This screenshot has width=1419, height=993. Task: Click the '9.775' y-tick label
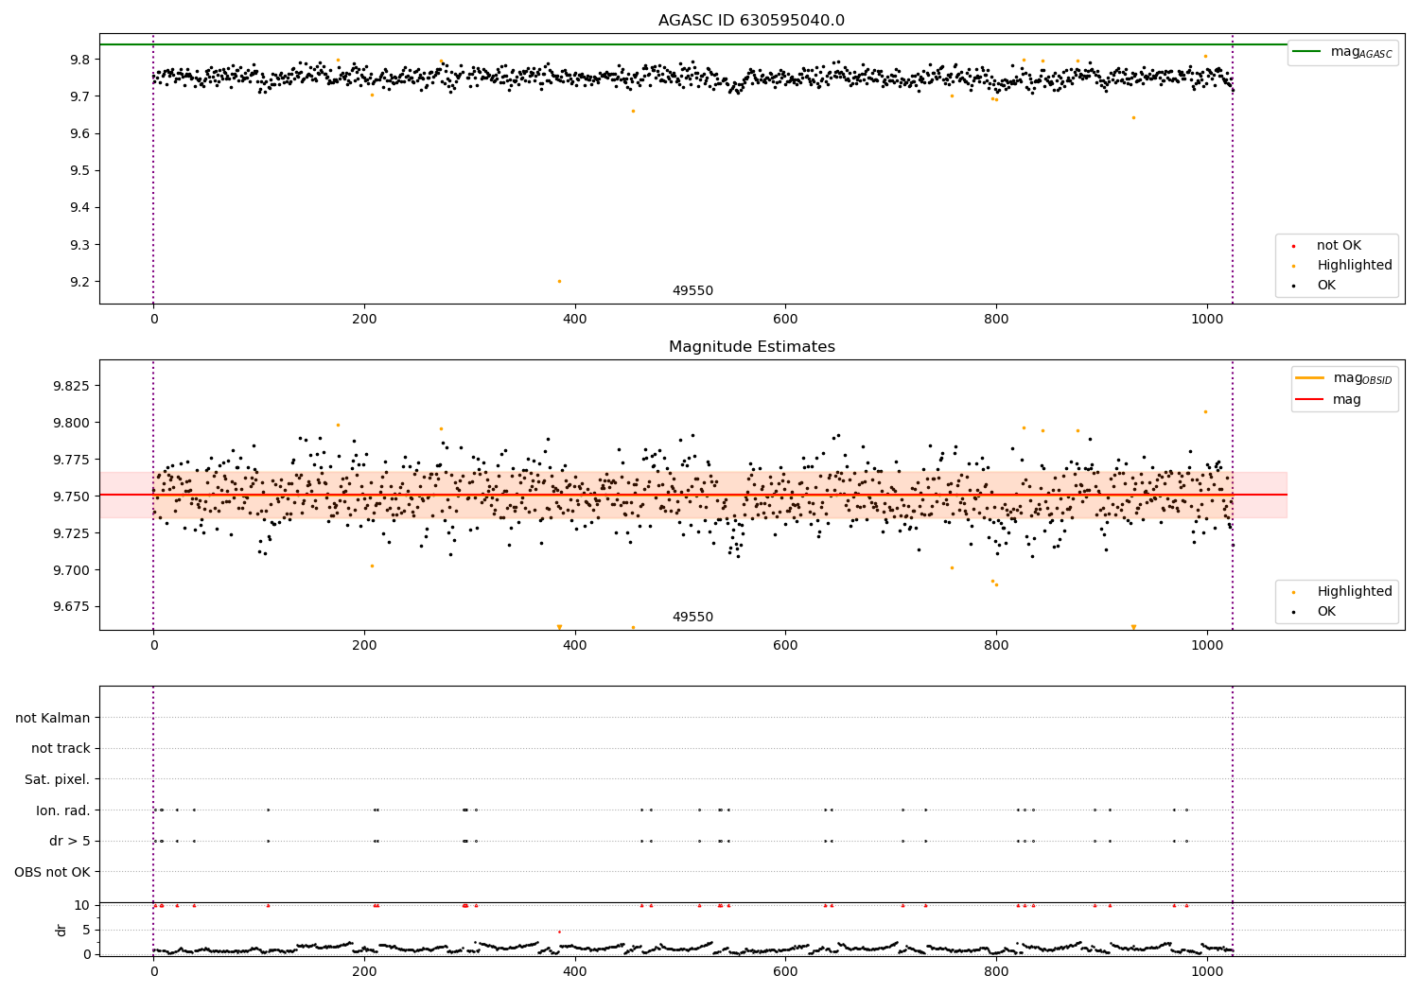pyautogui.click(x=72, y=460)
